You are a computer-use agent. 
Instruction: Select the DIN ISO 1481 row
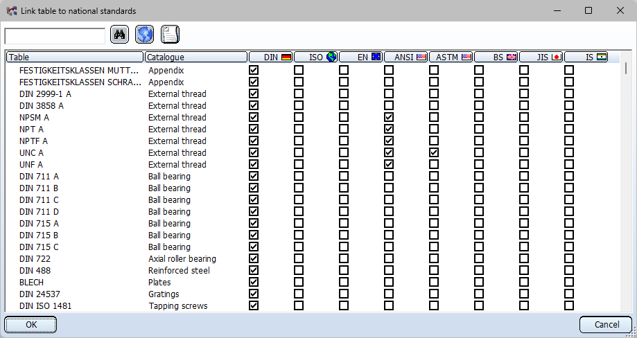[x=46, y=305]
